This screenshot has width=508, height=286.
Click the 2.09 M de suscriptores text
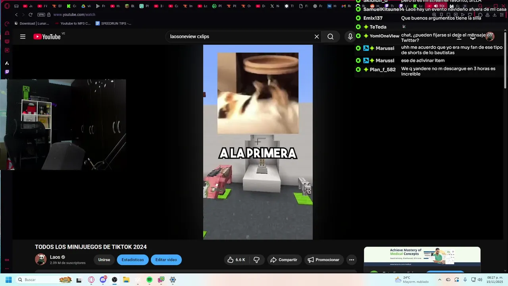click(68, 263)
